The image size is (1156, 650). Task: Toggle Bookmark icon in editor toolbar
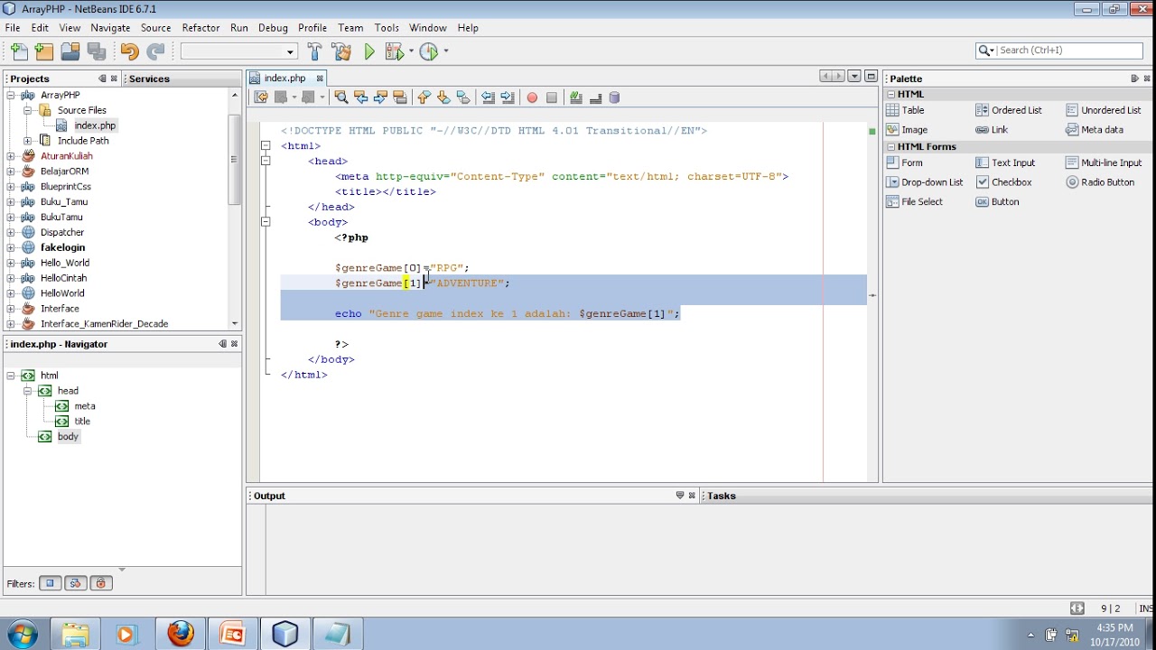pos(463,97)
